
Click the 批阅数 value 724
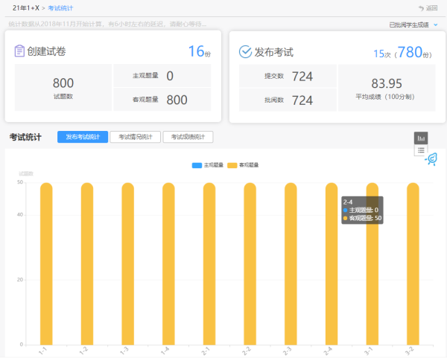[x=302, y=100]
